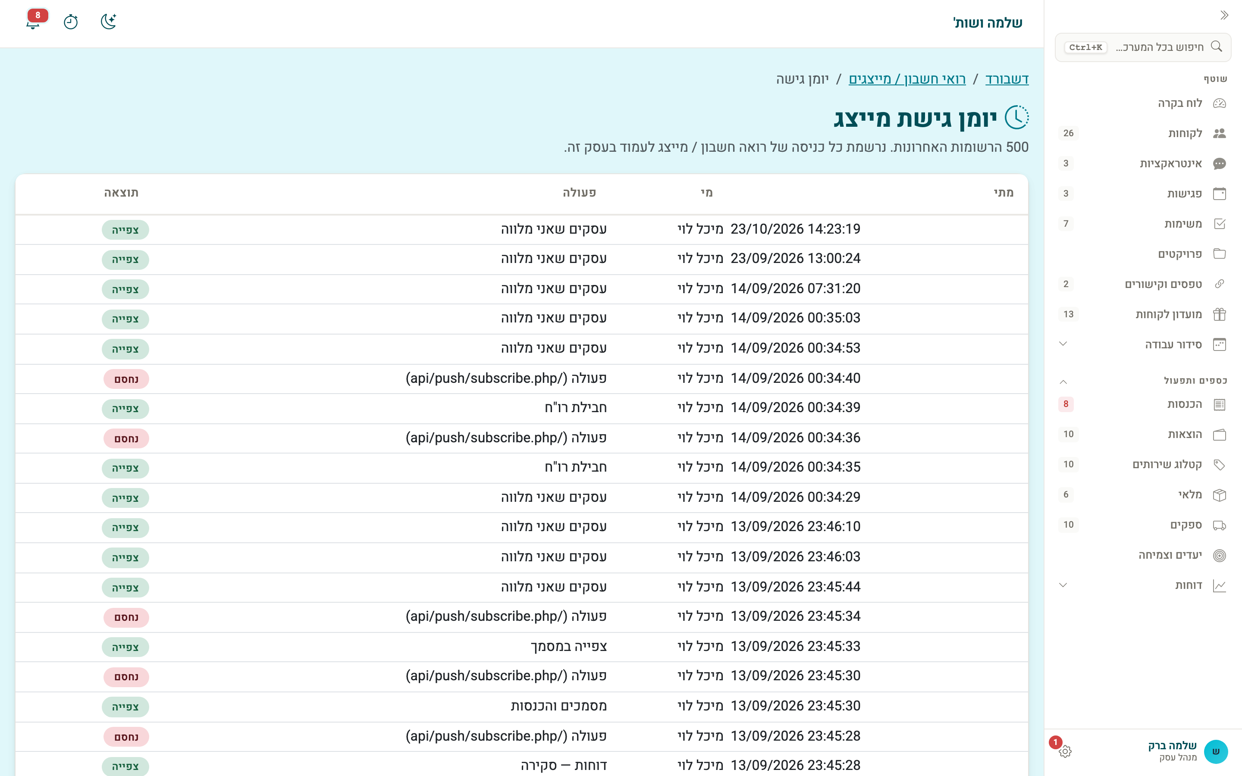Screen dimensions: 1242x776
Task: Collapse the כספים ותפעול section
Action: 1063,382
